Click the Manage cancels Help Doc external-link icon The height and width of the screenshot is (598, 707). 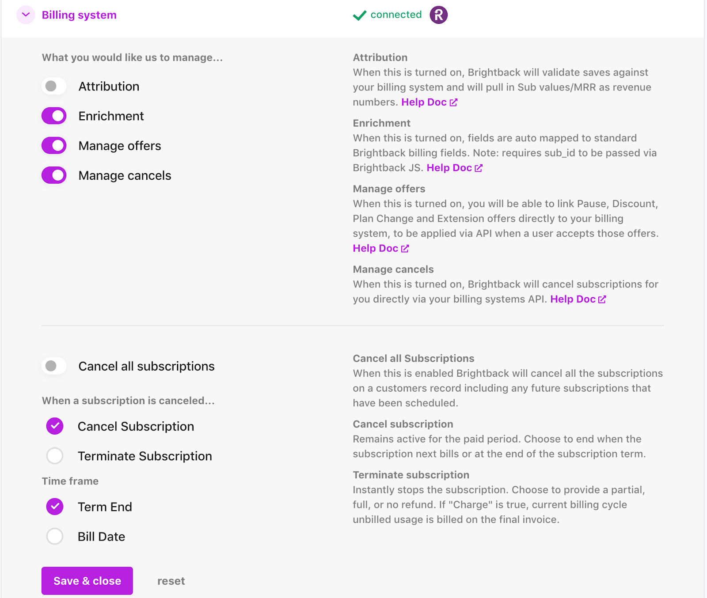click(602, 299)
